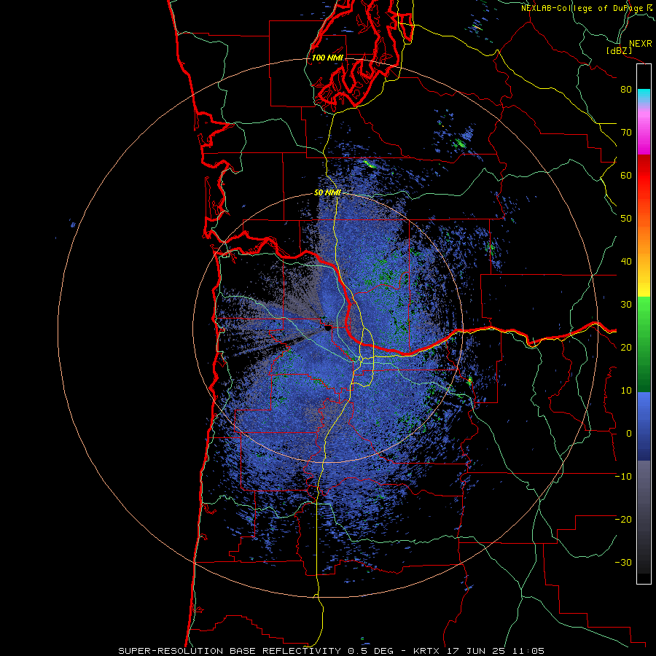Click the 30 value on the dBZ scale
656x656 pixels.
626,305
